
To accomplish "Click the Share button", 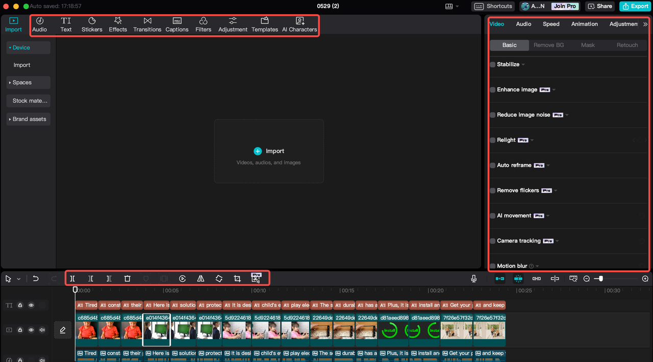I will point(600,6).
